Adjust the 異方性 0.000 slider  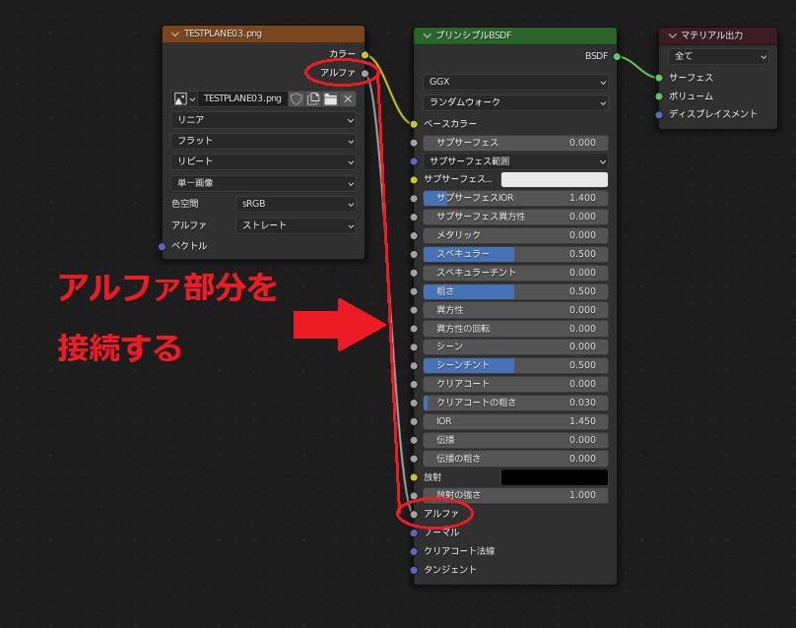click(515, 310)
